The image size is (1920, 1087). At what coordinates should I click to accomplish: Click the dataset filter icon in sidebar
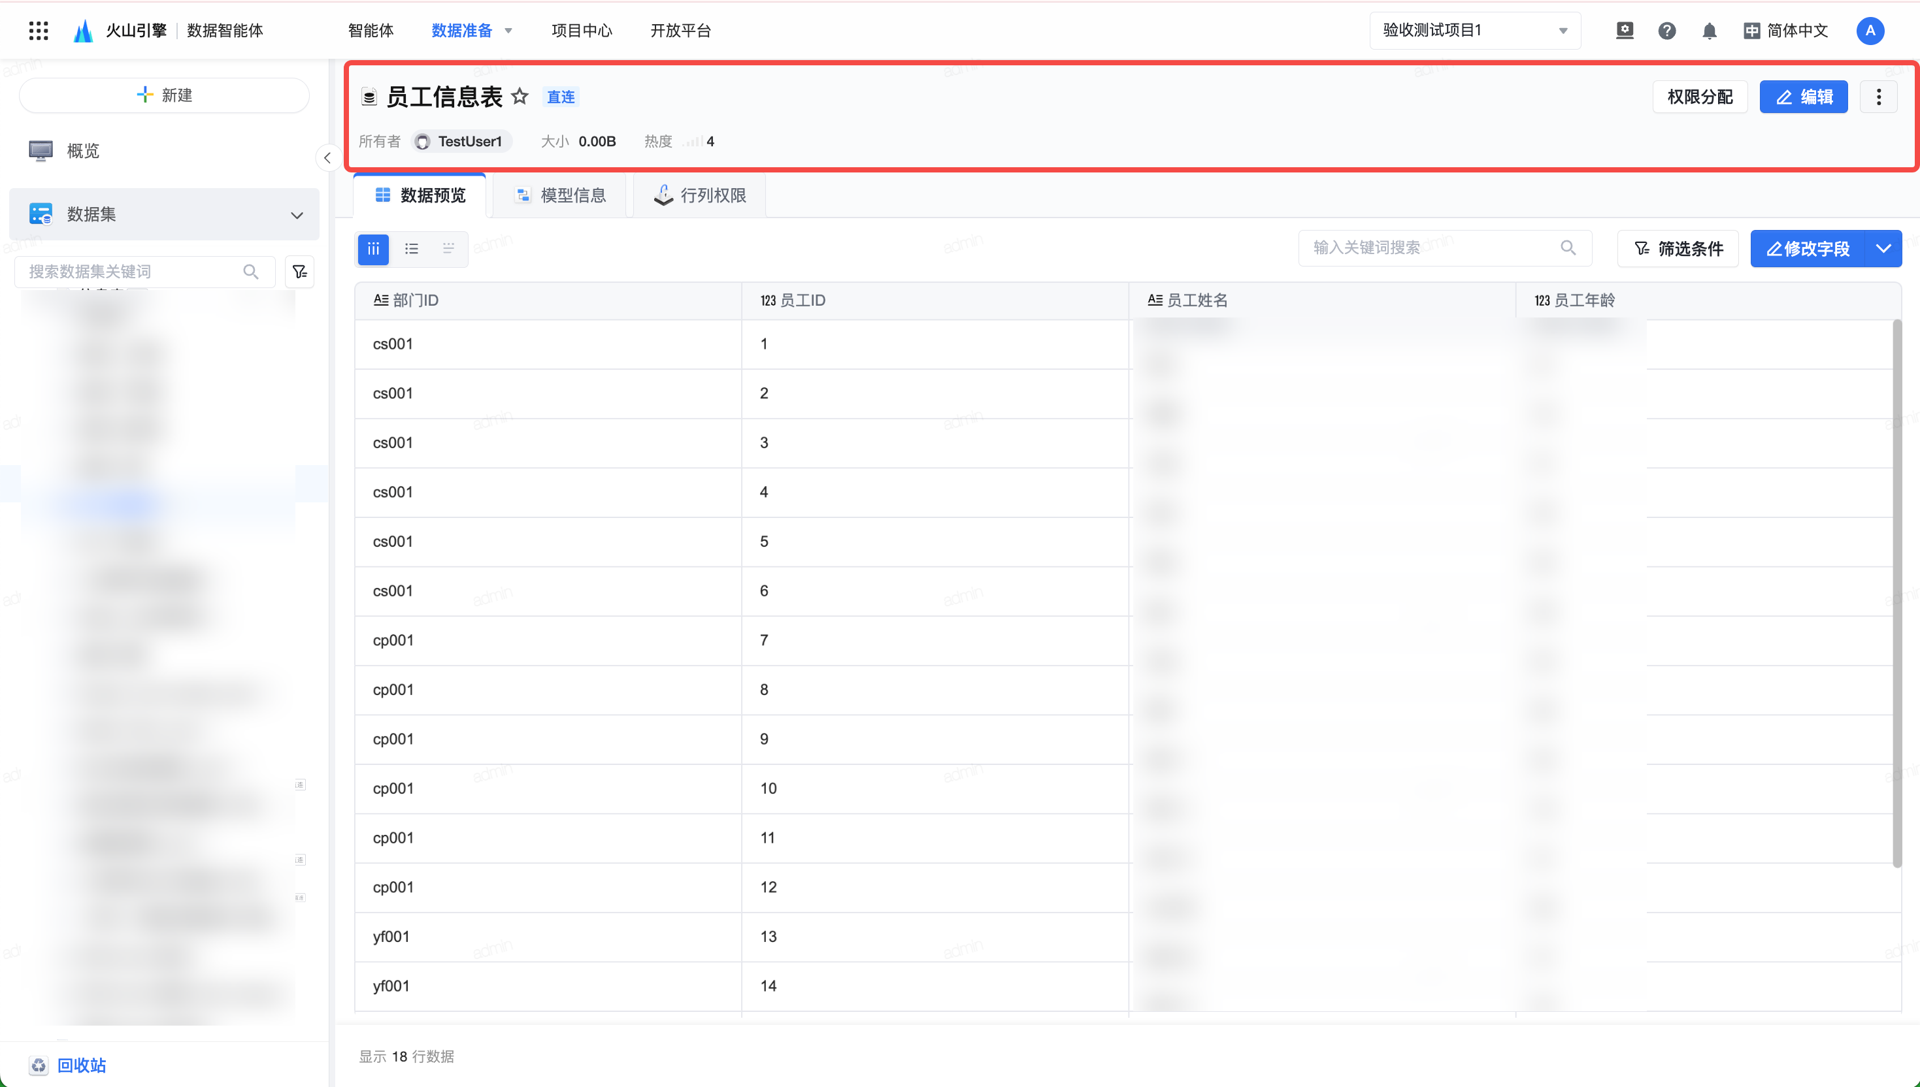(x=299, y=272)
